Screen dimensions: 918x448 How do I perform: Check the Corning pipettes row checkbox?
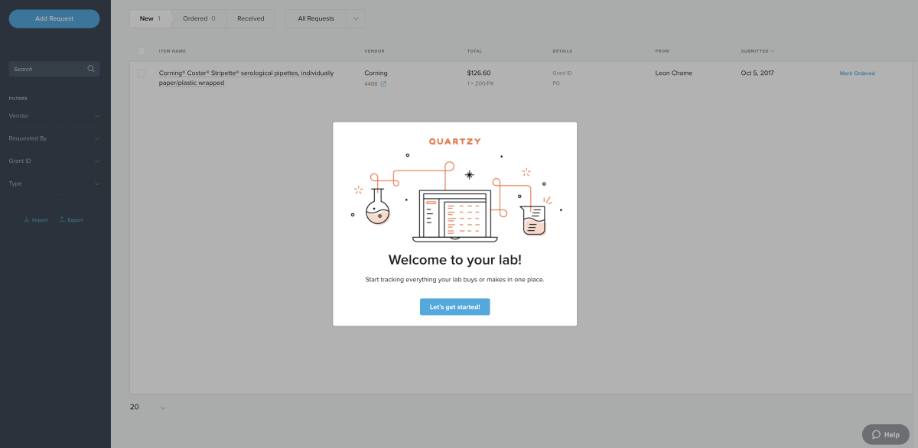(x=142, y=73)
